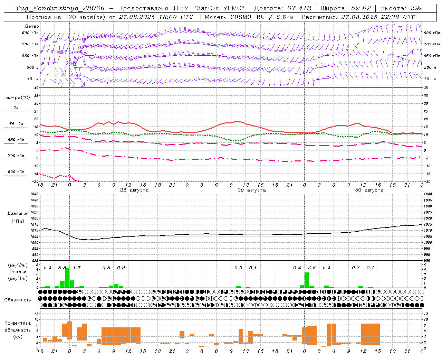The width and height of the screenshot is (442, 354).
Task: Click the 3.6 precipitation total
Action: click(x=312, y=268)
